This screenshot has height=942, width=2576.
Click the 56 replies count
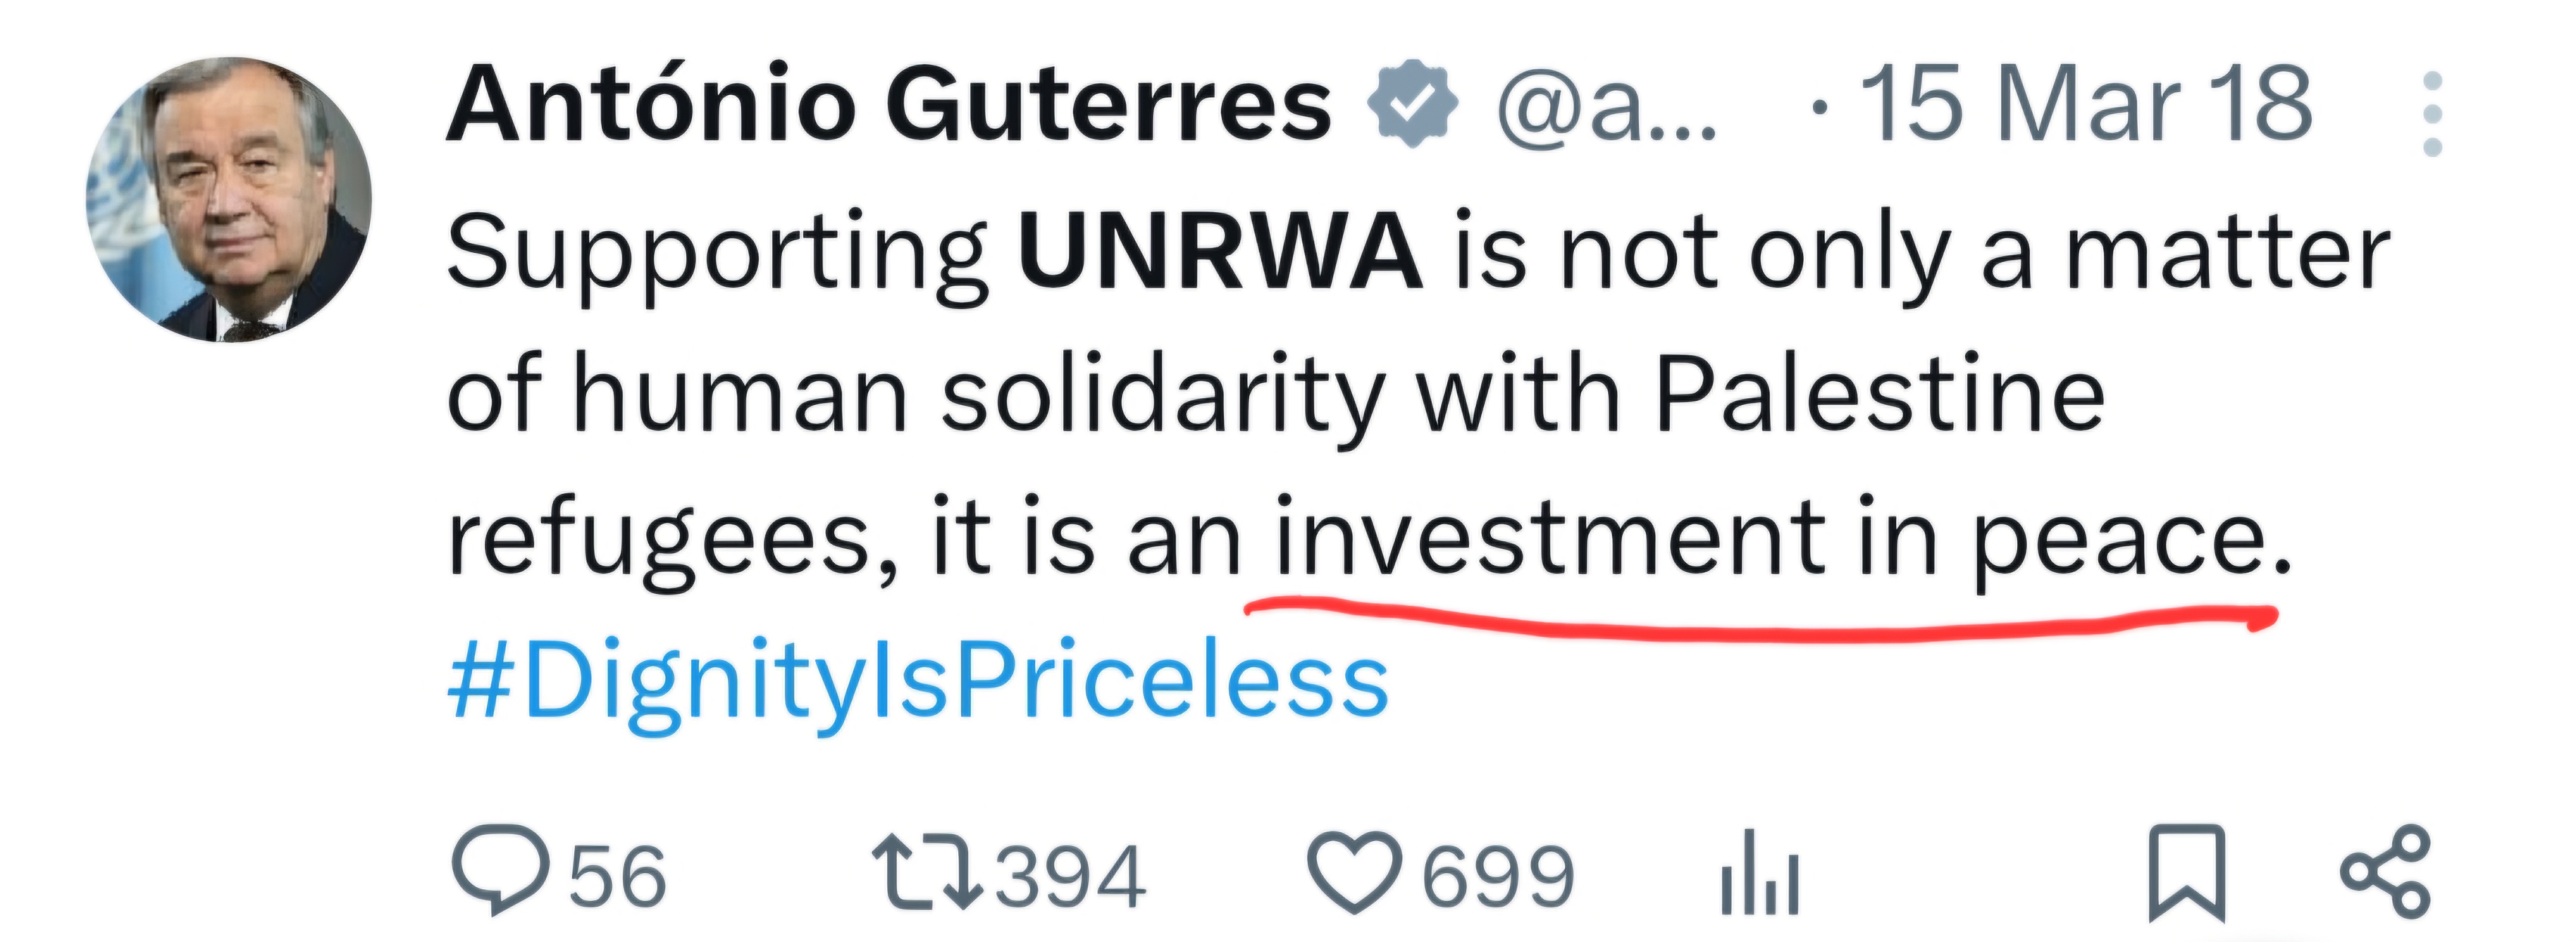(x=617, y=877)
